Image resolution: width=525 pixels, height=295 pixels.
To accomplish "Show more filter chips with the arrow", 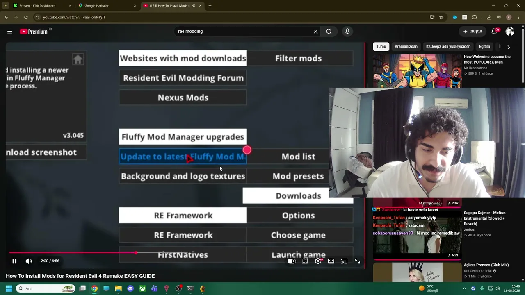I will [509, 47].
